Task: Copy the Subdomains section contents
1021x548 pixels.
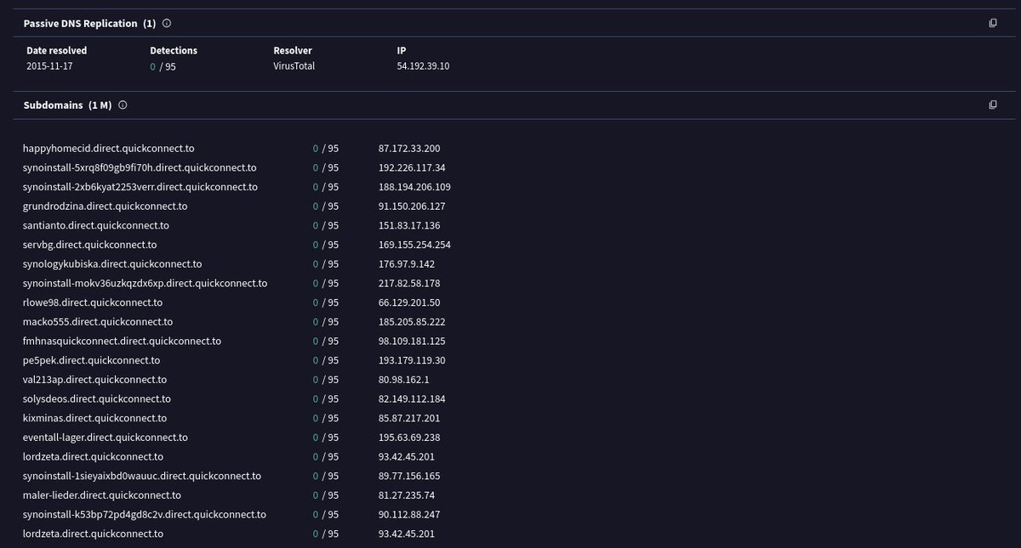Action: (x=993, y=105)
